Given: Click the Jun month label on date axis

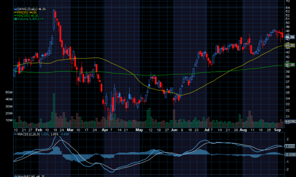Looking at the screenshot, I should point(174,130).
